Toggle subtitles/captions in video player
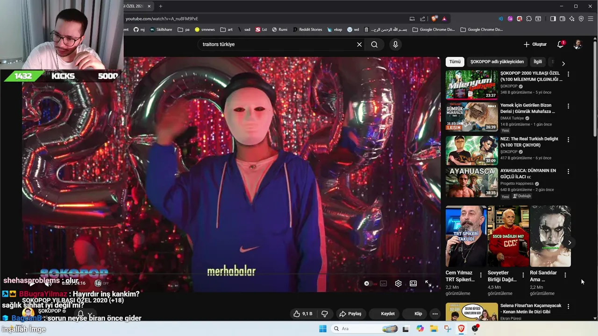 click(383, 283)
